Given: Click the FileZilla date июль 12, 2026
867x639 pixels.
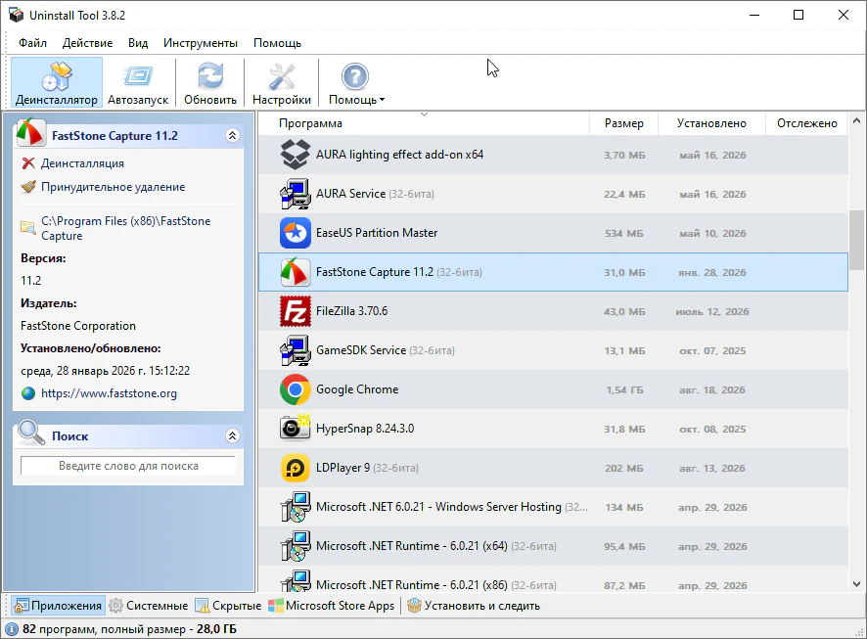Looking at the screenshot, I should tap(712, 312).
